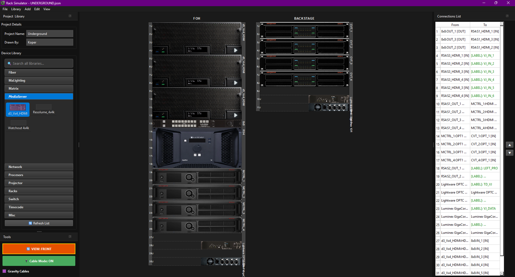Collapse the MediaServer library category

pos(39,97)
